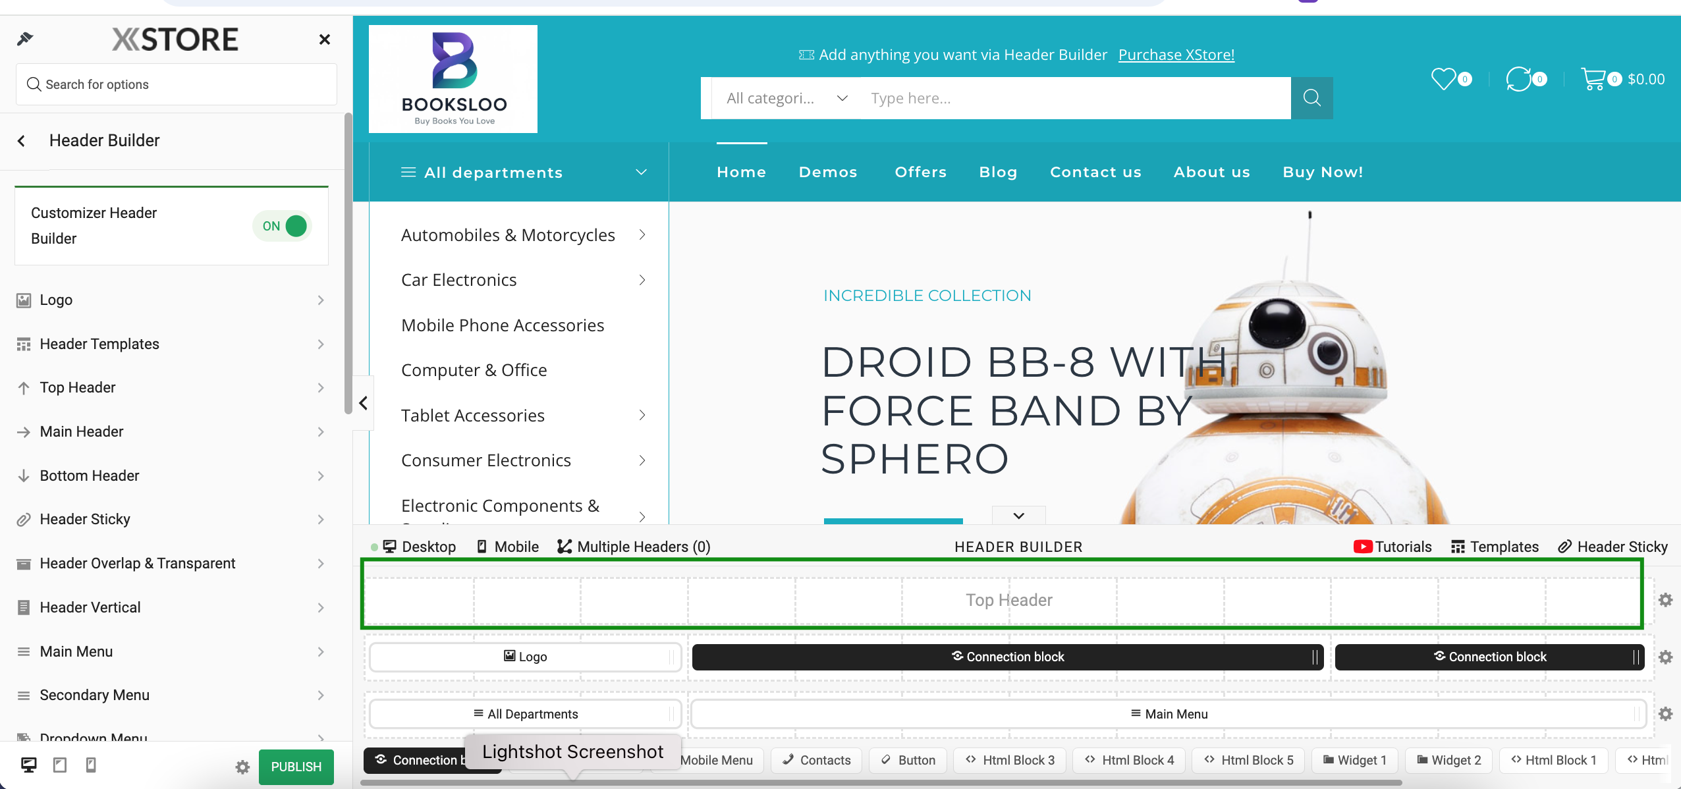Open Bottom Header settings
This screenshot has width=1681, height=789.
pyautogui.click(x=171, y=476)
